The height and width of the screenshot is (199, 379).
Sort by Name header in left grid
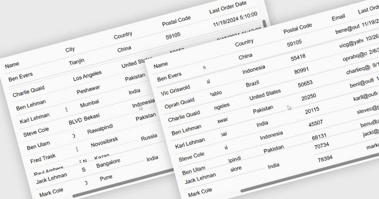(x=12, y=65)
